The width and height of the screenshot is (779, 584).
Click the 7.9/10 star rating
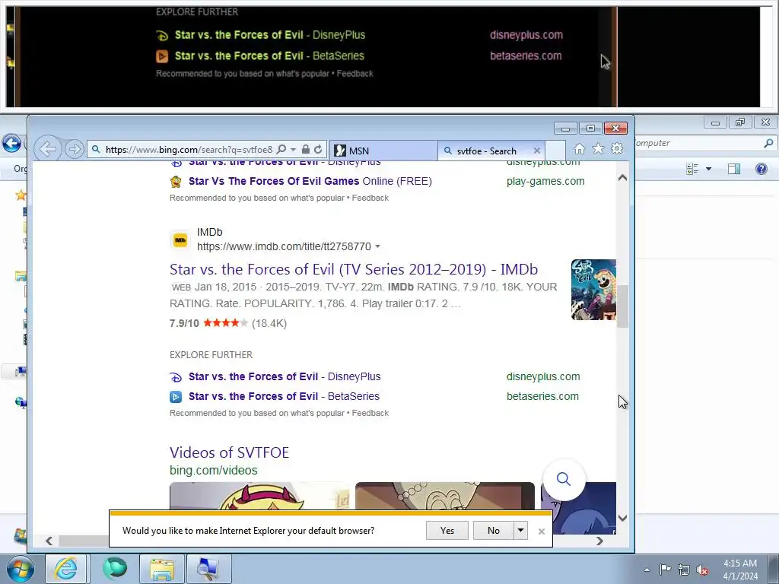pos(225,323)
